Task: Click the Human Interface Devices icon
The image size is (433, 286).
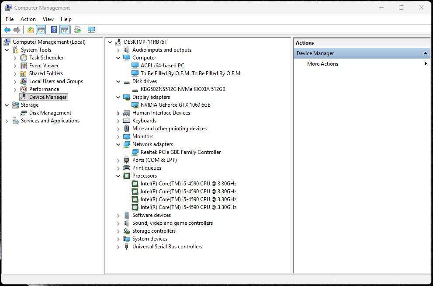Action: (x=126, y=113)
